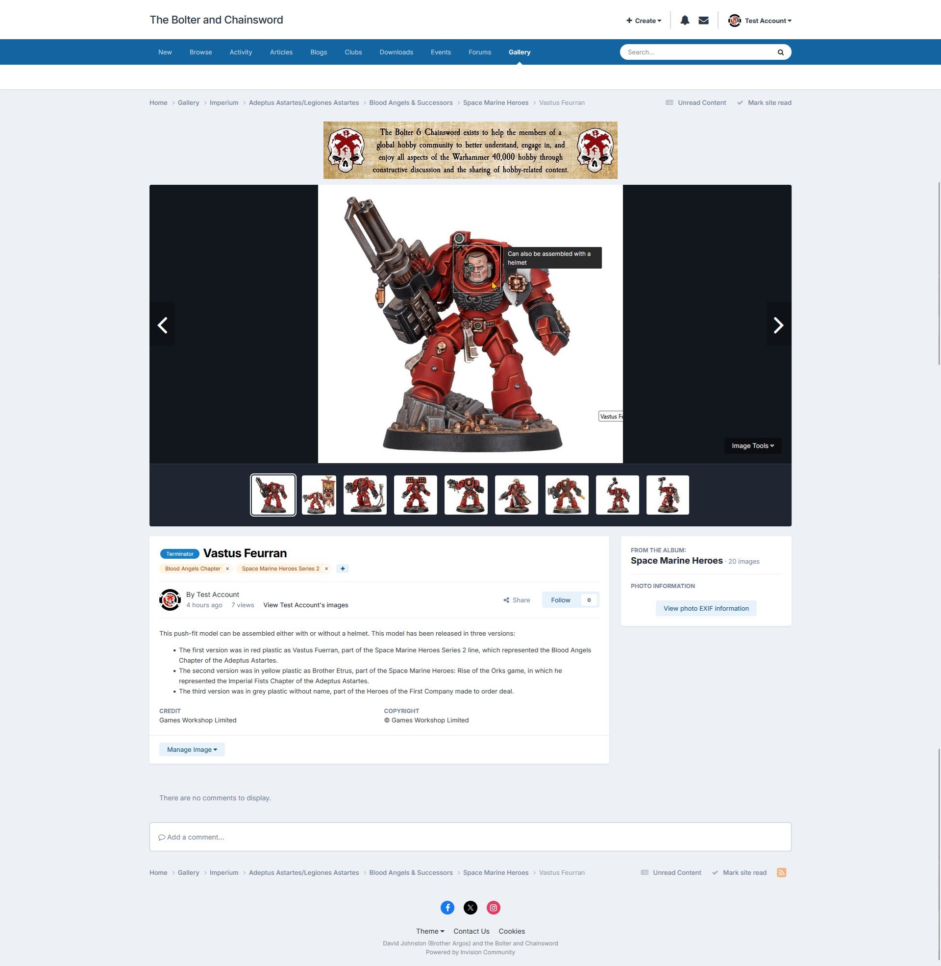Open the X (Twitter) social icon

(x=470, y=908)
